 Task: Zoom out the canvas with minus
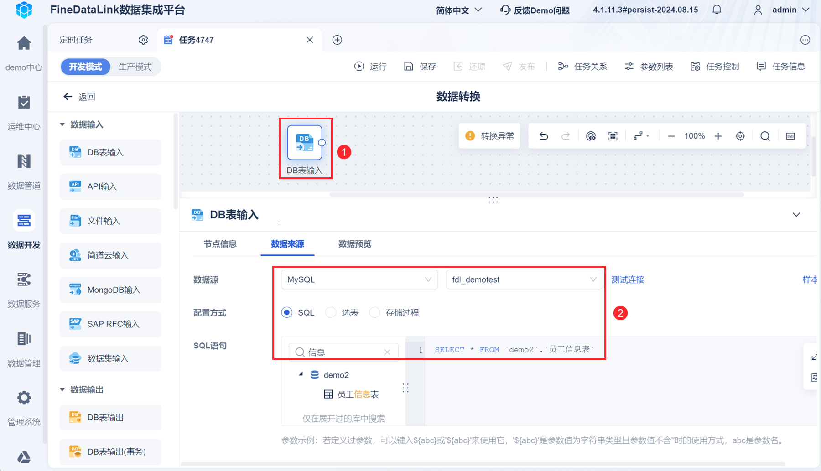671,136
